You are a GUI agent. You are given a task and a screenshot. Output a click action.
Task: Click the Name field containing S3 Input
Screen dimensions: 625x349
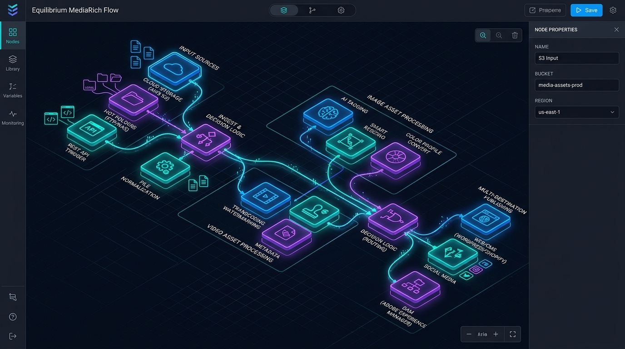click(x=577, y=58)
